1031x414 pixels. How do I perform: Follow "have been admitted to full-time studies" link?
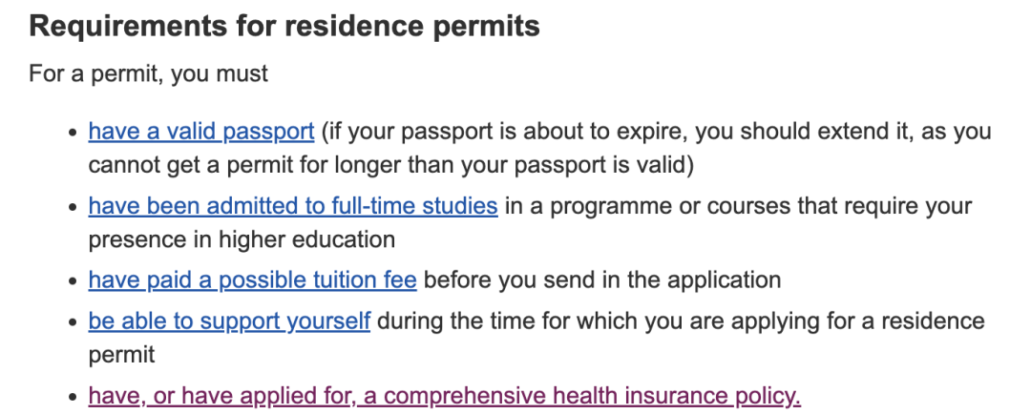click(293, 206)
